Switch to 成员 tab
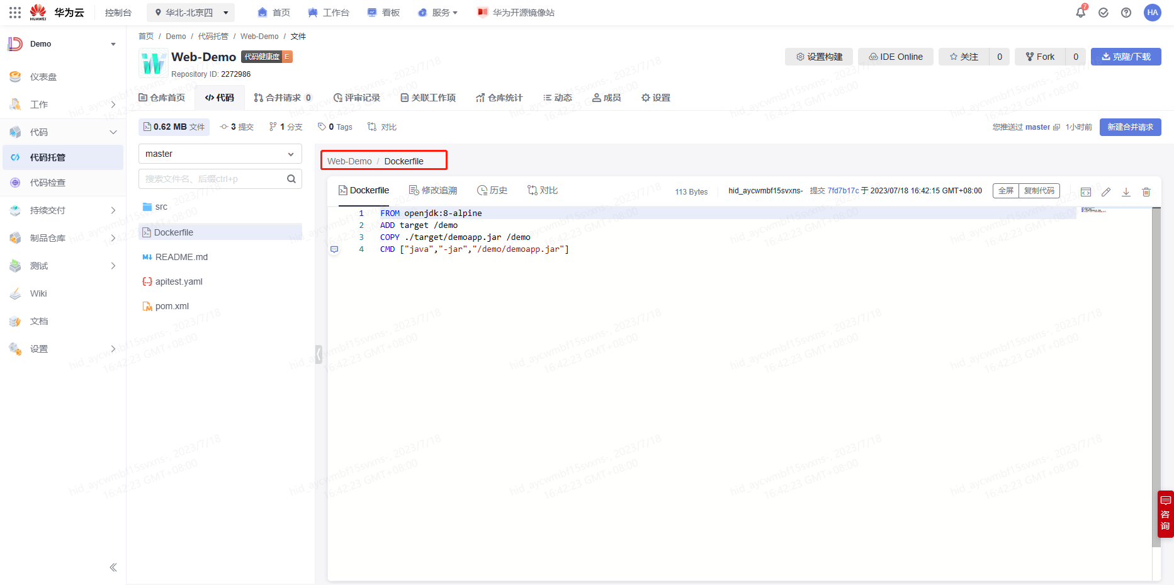1174x585 pixels. (x=607, y=98)
